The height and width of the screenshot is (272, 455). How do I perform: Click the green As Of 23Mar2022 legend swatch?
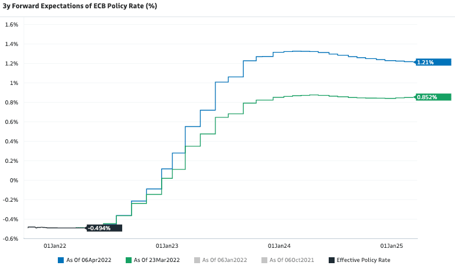tap(129, 260)
